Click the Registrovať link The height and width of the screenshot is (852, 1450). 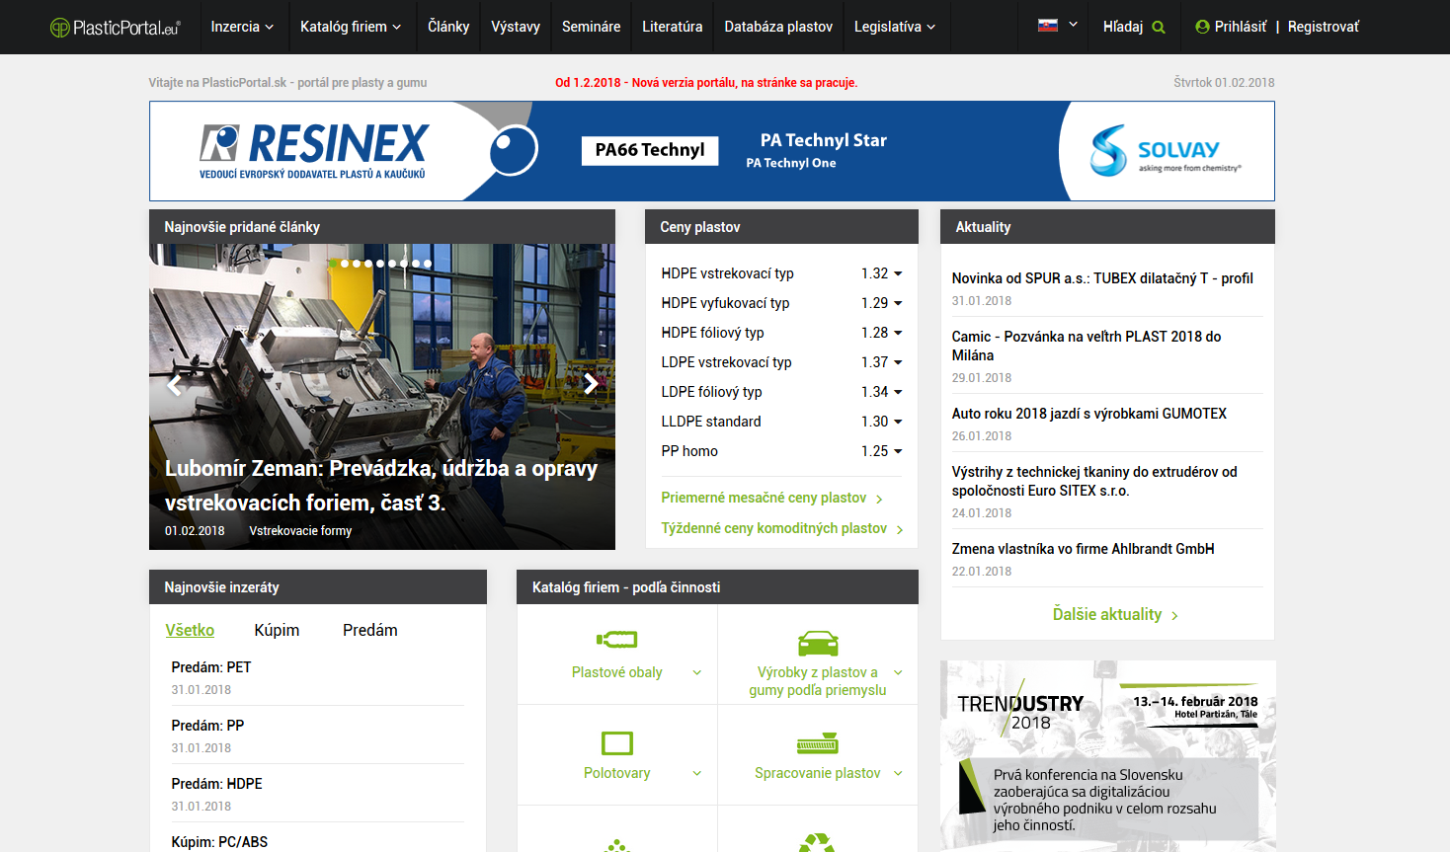(x=1324, y=27)
